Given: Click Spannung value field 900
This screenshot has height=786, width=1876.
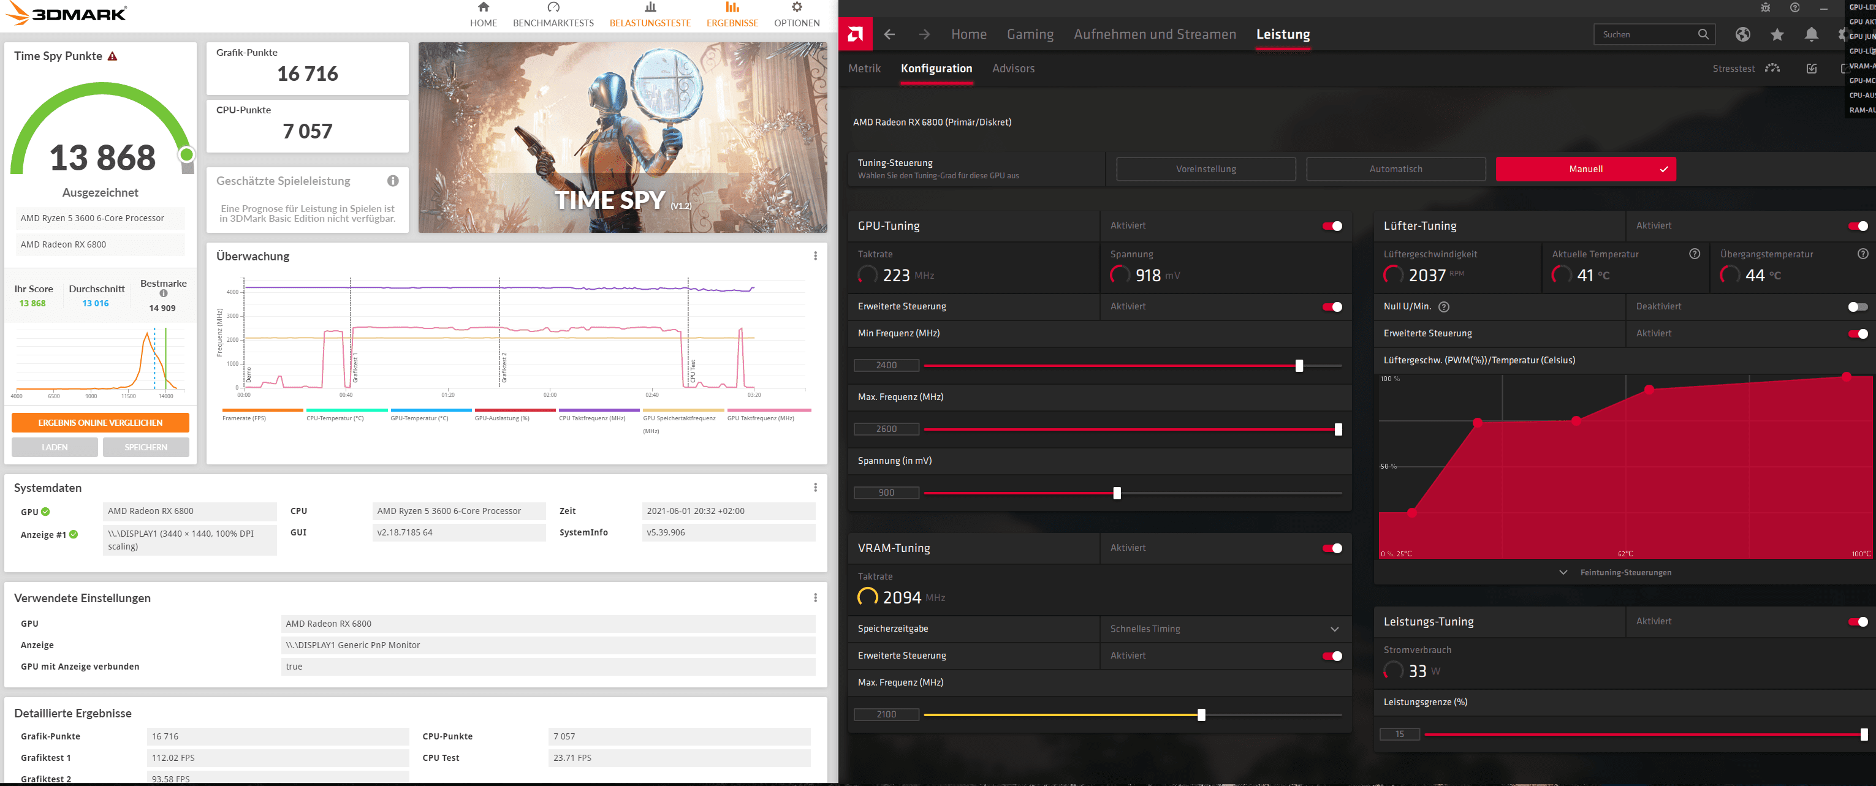Looking at the screenshot, I should pyautogui.click(x=886, y=493).
